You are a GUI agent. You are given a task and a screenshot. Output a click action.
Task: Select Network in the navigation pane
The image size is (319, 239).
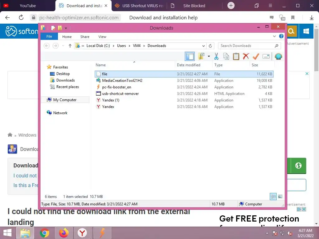click(x=60, y=113)
